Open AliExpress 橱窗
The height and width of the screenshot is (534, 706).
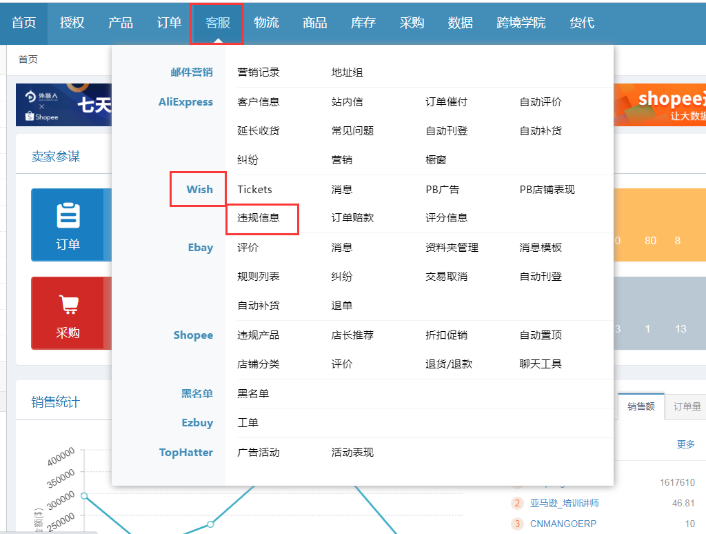pos(436,159)
